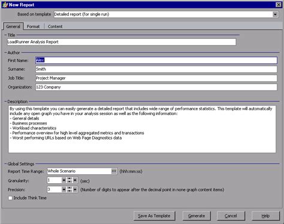Click the Granularity value box
The height and width of the screenshot is (224, 284).
[x=54, y=180]
